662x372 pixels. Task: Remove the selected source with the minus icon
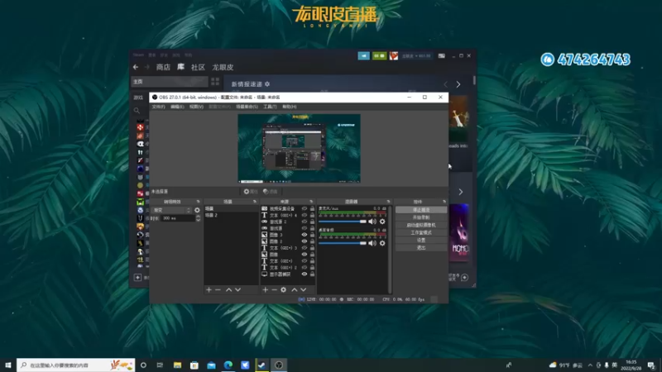(275, 290)
